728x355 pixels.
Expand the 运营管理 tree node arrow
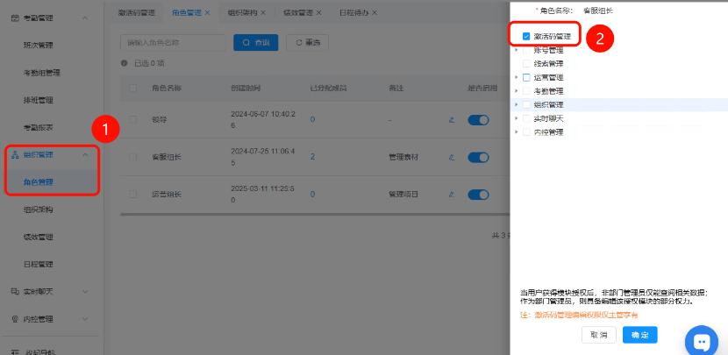(x=517, y=78)
